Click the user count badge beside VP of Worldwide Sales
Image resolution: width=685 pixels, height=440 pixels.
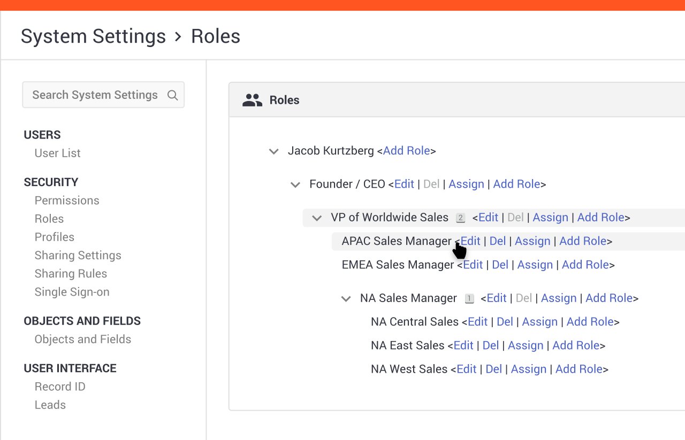[460, 218]
